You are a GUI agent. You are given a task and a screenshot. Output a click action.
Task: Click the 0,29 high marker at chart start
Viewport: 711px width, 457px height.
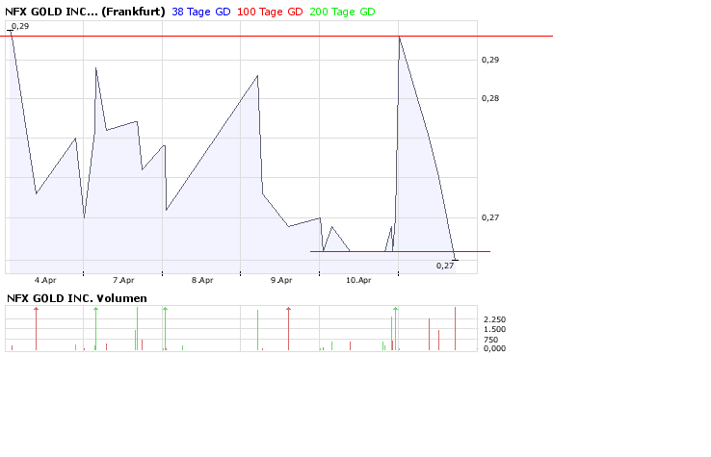[x=20, y=26]
